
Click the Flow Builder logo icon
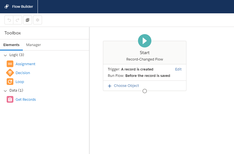7,6
